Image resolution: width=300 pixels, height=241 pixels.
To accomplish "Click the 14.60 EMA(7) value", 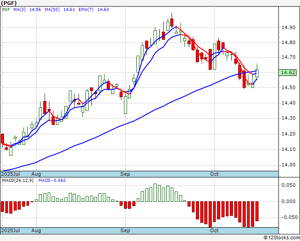I will tap(103, 10).
